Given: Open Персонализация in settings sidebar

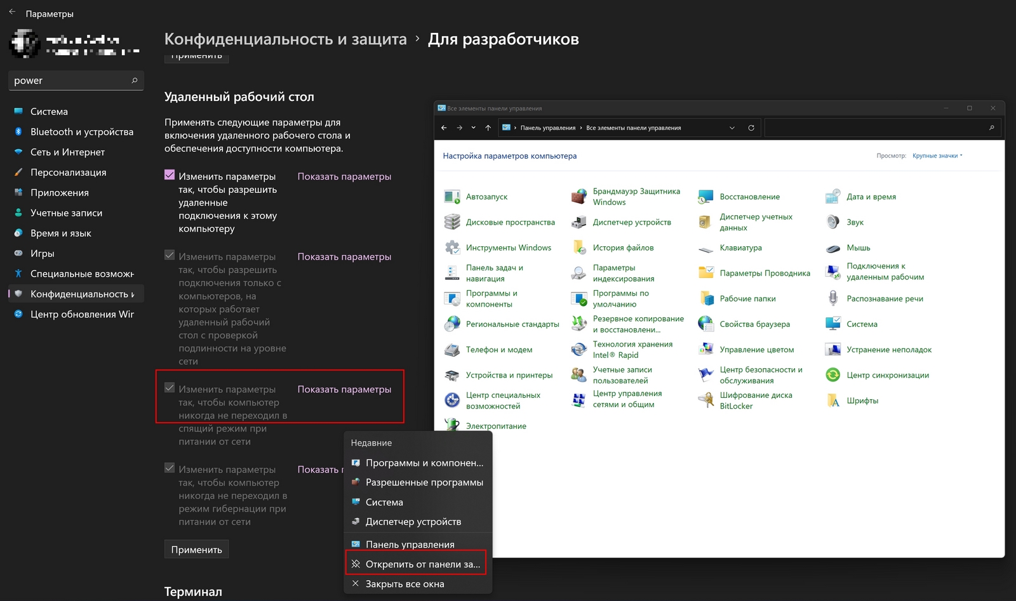Looking at the screenshot, I should click(76, 173).
